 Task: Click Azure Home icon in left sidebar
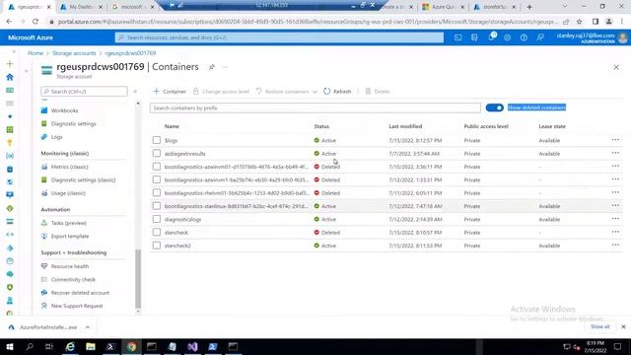10,77
